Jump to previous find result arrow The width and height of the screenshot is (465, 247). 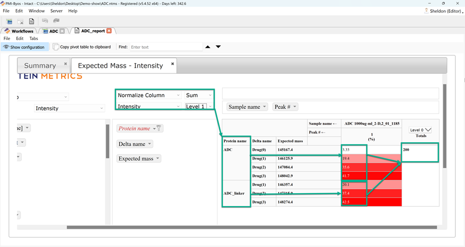[207, 47]
